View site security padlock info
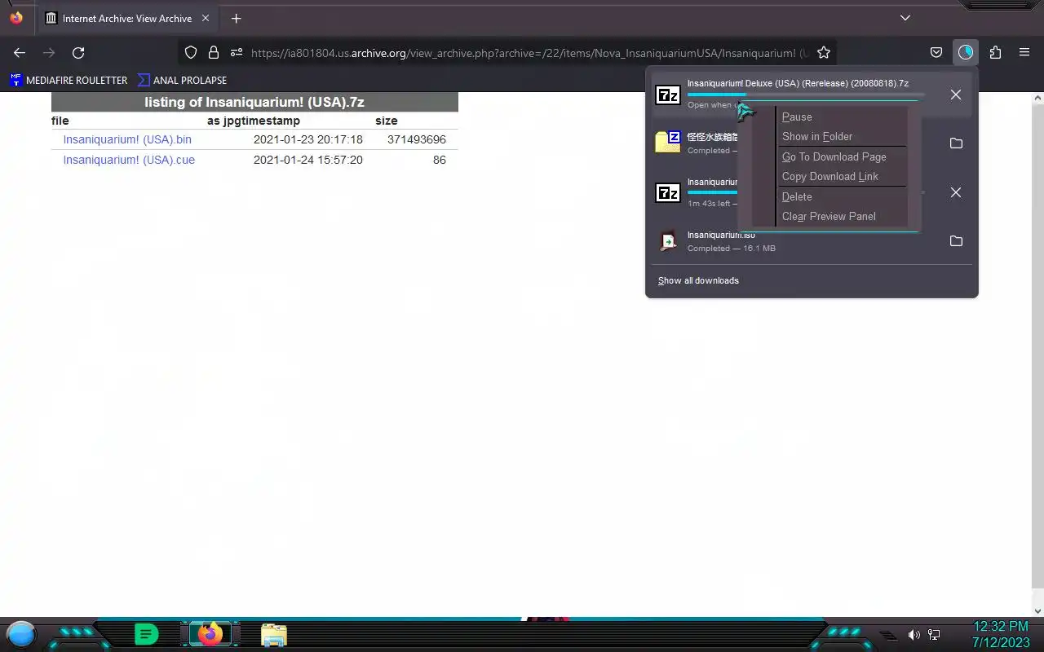Viewport: 1044px width, 652px height. [214, 52]
